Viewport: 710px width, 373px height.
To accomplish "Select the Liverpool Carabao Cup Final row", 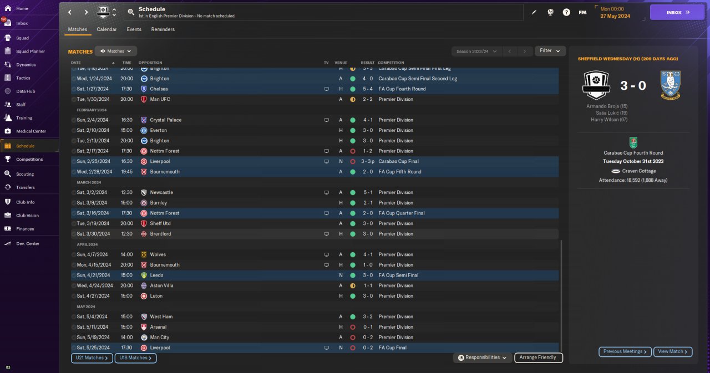I will [315, 161].
